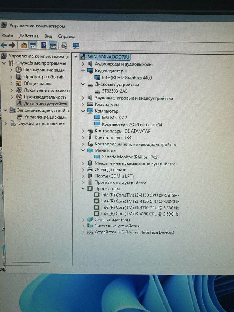Collapse the Дисковые устройства node
The height and width of the screenshot is (312, 234).
[x=83, y=84]
